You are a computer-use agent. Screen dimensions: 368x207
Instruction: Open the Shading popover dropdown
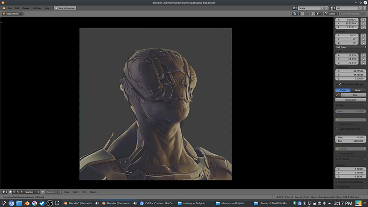(x=32, y=192)
